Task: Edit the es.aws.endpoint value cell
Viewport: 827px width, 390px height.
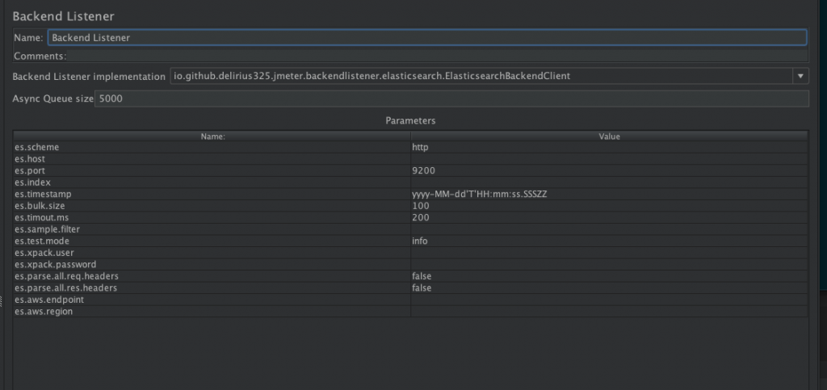Action: pos(609,300)
